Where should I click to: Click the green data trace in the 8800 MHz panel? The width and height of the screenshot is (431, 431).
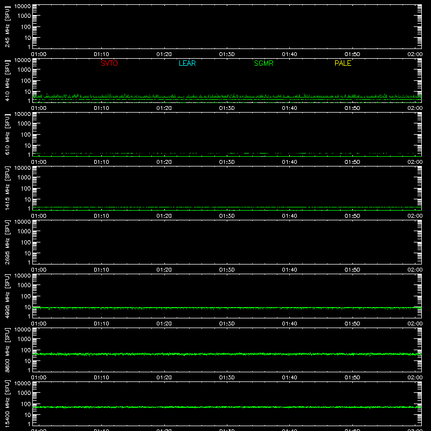point(227,354)
